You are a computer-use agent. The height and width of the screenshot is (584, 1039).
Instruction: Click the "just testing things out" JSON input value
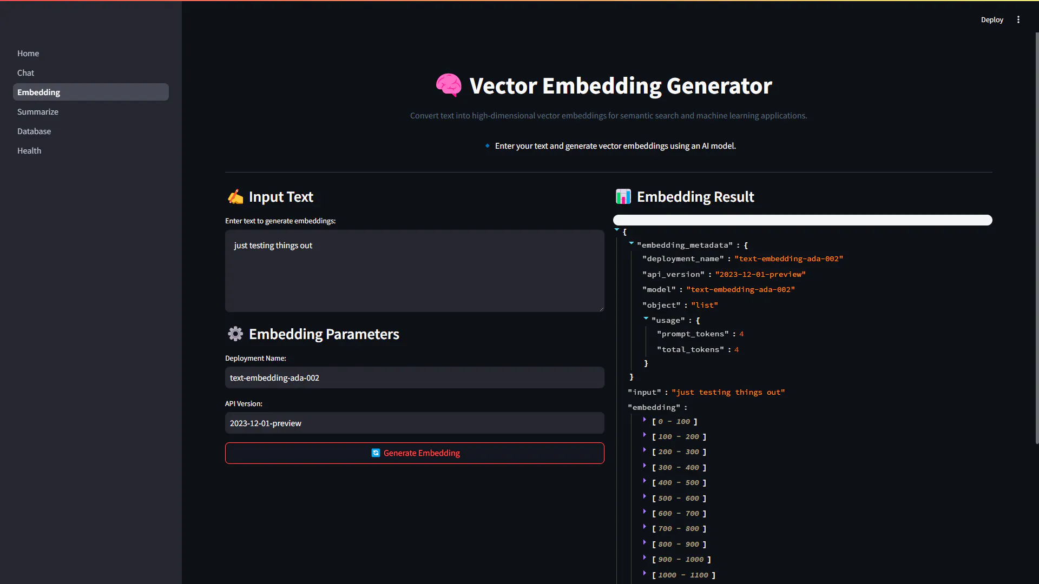click(728, 393)
